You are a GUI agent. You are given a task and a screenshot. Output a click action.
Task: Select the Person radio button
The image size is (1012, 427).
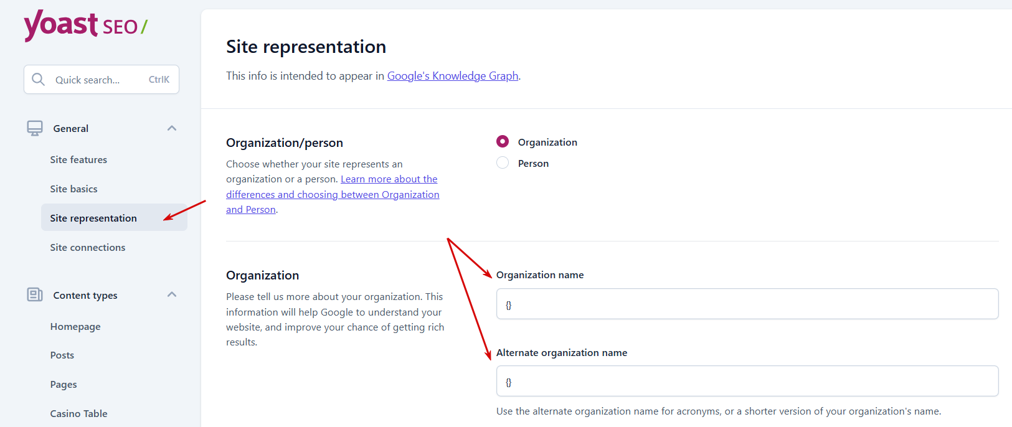click(x=503, y=163)
